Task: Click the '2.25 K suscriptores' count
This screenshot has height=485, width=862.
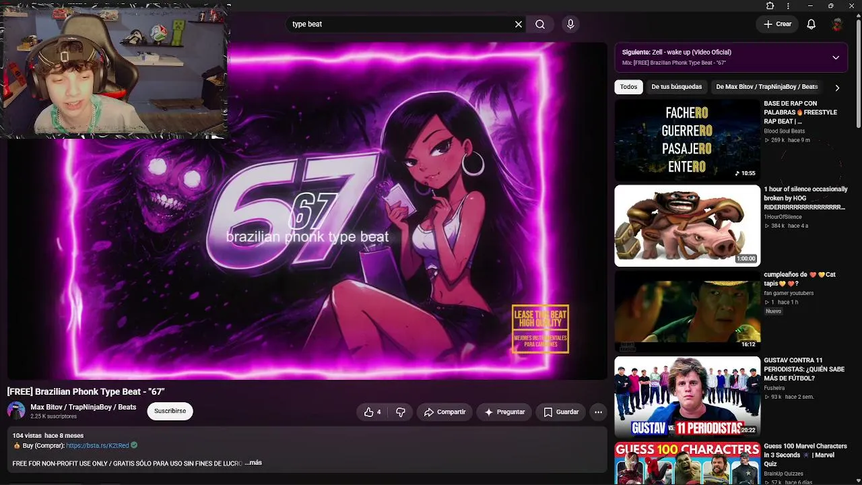Action: coord(54,417)
